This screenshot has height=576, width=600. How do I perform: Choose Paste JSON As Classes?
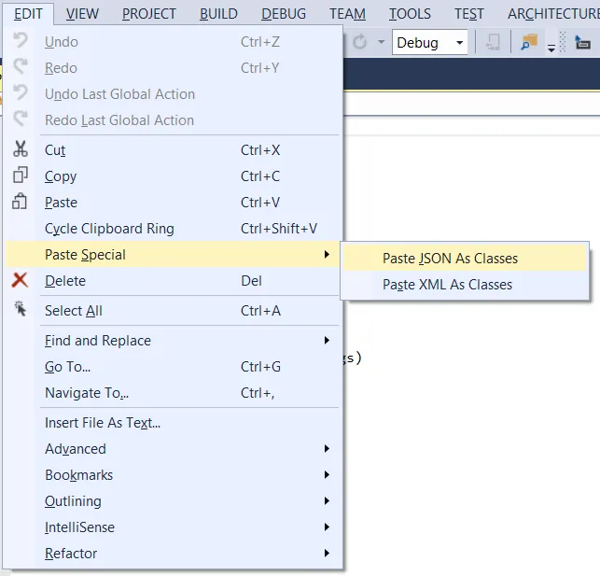coord(465,259)
